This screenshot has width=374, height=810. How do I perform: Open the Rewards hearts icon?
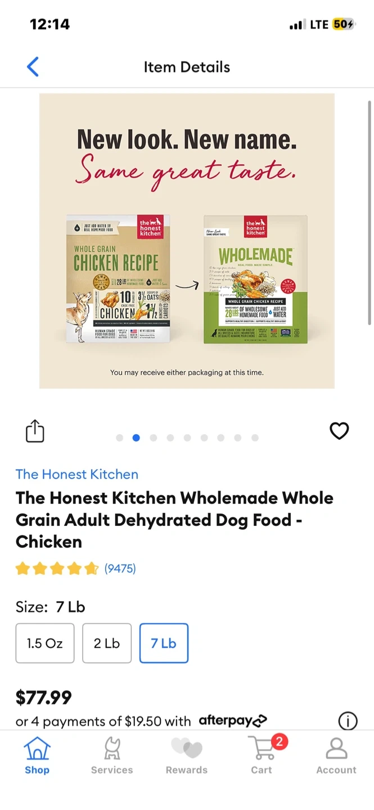click(187, 756)
